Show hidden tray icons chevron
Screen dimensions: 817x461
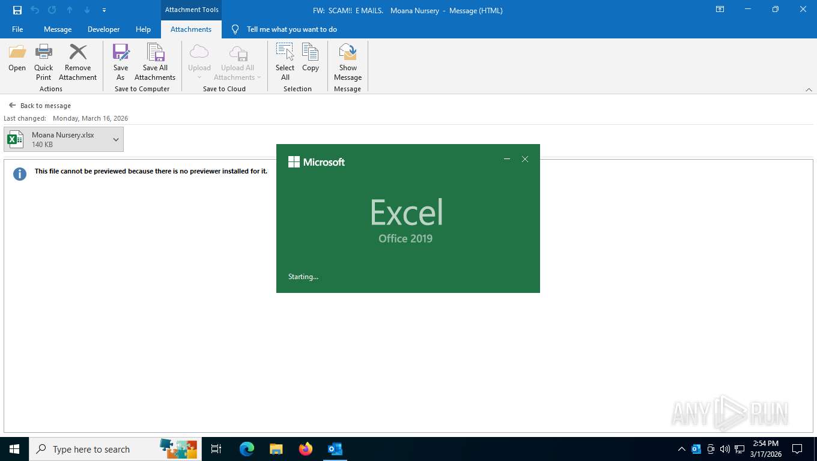tap(682, 449)
